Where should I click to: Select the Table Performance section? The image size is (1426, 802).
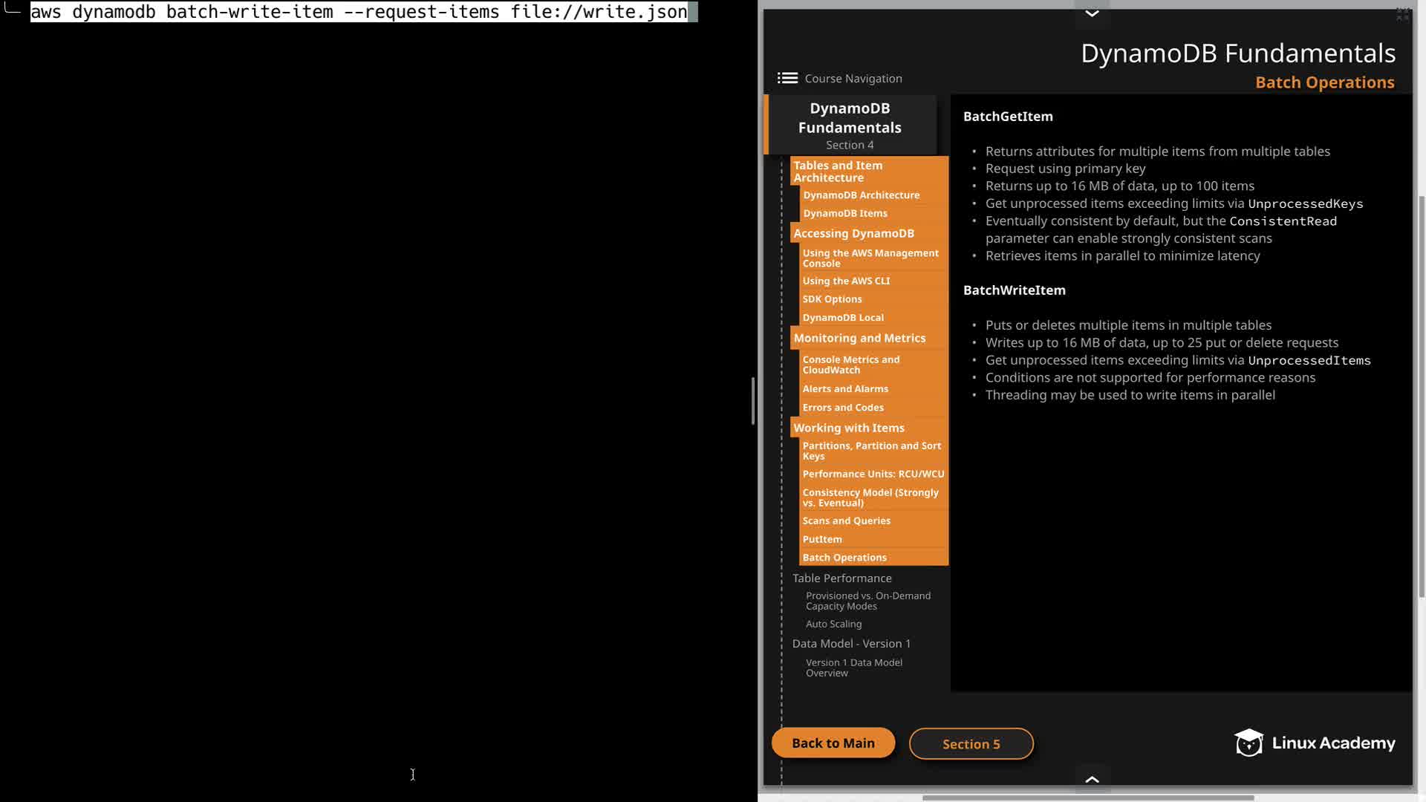pos(841,578)
